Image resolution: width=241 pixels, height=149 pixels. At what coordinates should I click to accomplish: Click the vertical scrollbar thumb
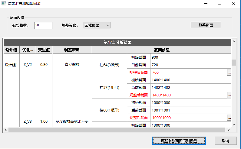tap(234, 62)
